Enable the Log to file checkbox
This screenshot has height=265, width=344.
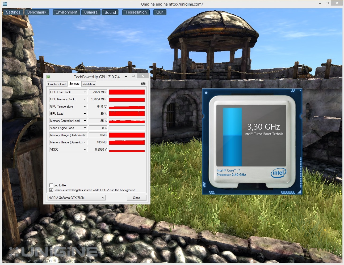pos(51,185)
